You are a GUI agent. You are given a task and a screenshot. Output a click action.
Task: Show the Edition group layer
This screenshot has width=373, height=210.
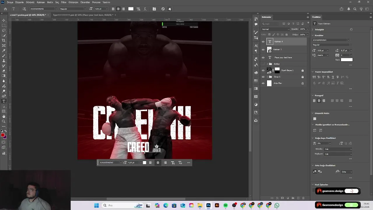pos(263,64)
